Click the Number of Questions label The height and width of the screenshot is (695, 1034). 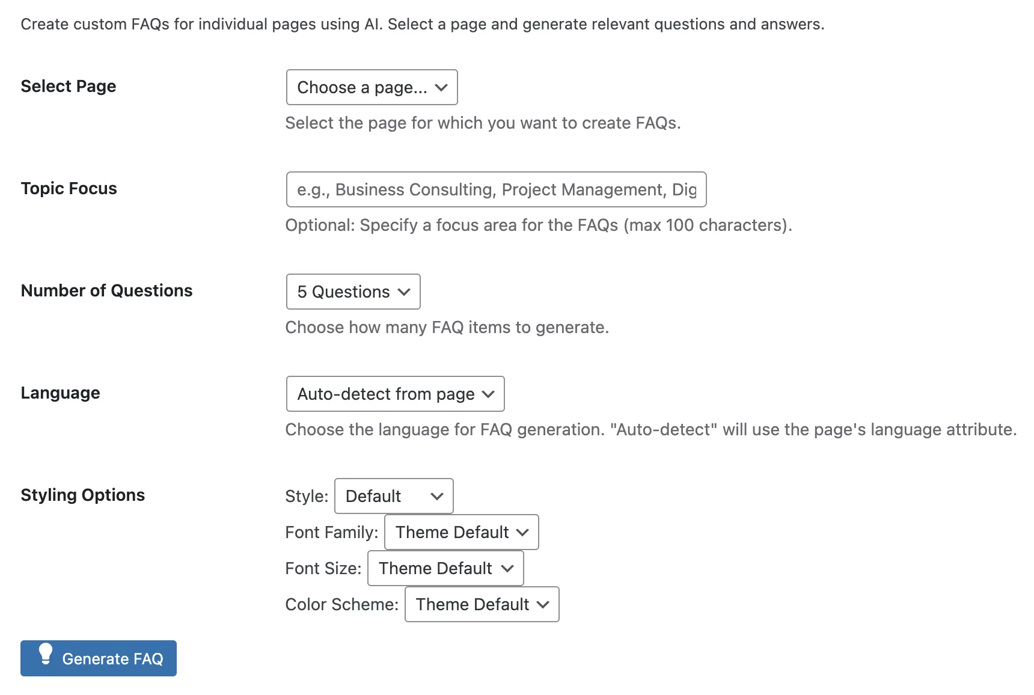click(107, 290)
